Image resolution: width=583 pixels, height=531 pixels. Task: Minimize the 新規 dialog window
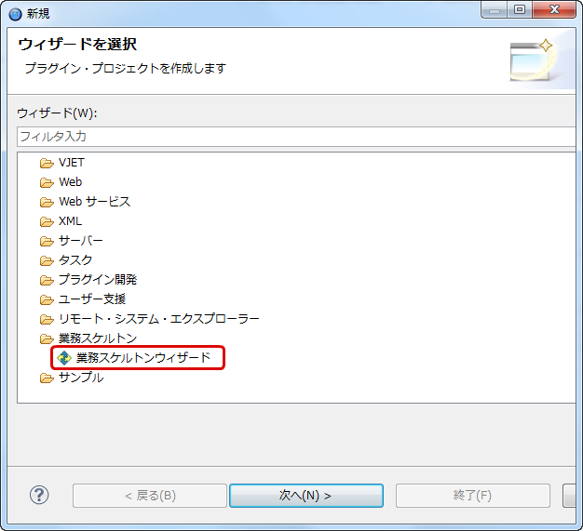pos(495,9)
